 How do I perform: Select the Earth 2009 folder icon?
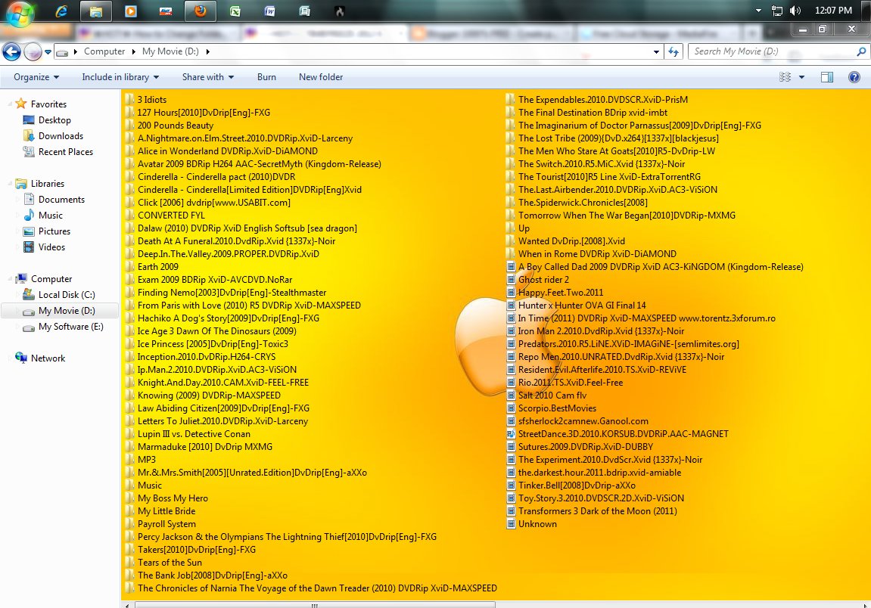point(129,266)
